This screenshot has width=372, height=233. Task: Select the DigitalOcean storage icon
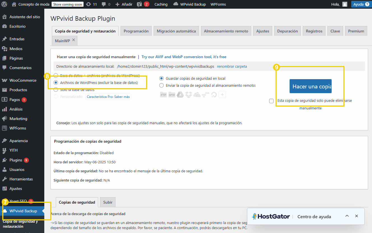214,95
